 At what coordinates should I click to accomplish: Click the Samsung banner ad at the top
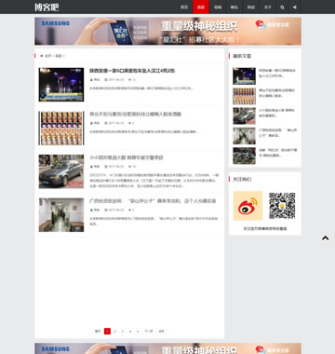click(x=167, y=31)
